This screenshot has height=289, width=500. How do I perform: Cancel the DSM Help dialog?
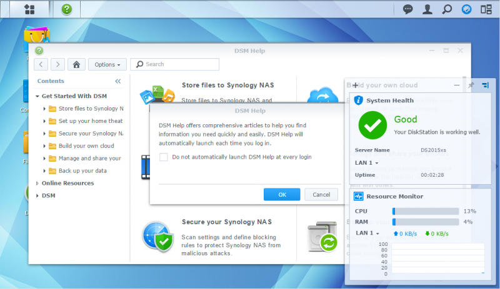pyautogui.click(x=321, y=194)
